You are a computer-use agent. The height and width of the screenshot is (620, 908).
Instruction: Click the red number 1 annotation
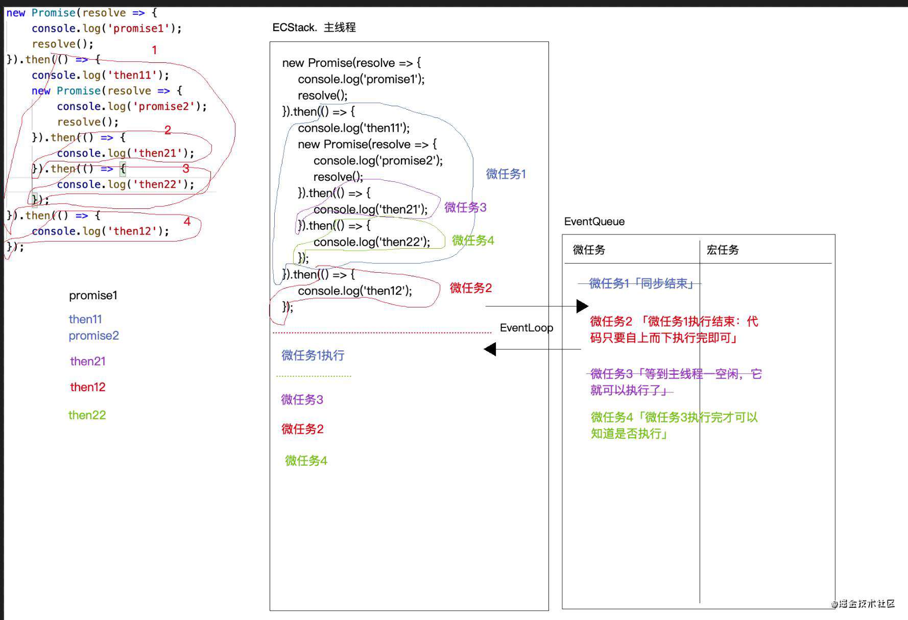pos(154,50)
